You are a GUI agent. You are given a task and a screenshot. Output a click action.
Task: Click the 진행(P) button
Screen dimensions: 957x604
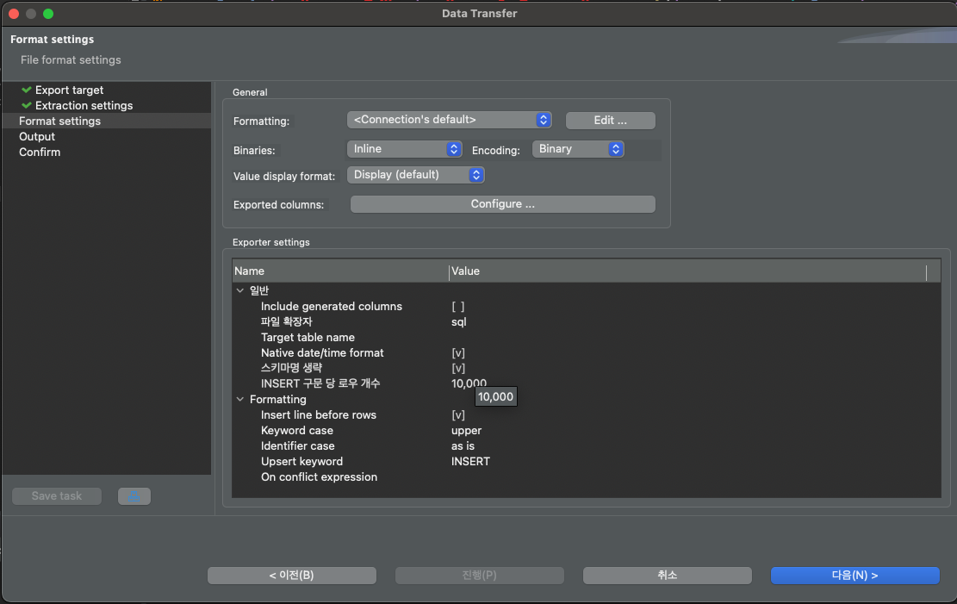479,576
